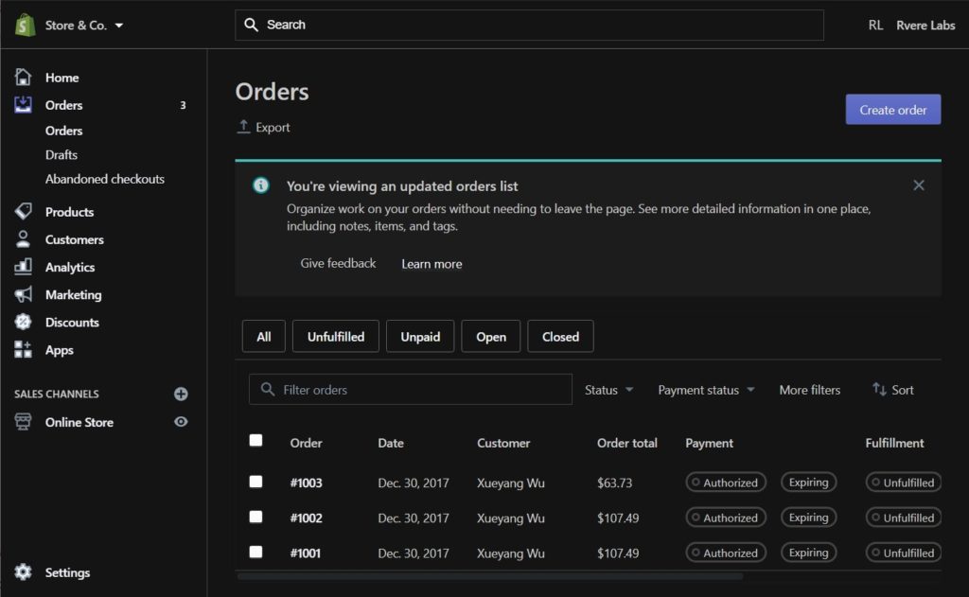Expand the Store & Co. store switcher
This screenshot has height=597, width=969.
coord(83,26)
